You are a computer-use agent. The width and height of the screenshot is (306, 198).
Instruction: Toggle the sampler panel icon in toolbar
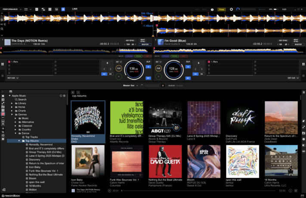point(43,9)
